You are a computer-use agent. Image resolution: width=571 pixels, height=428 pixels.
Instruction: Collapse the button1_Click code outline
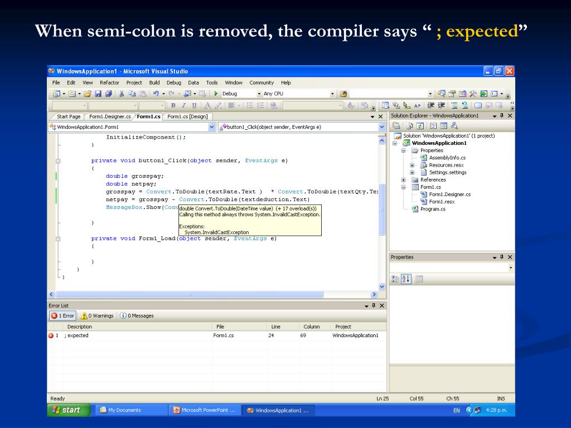click(58, 161)
